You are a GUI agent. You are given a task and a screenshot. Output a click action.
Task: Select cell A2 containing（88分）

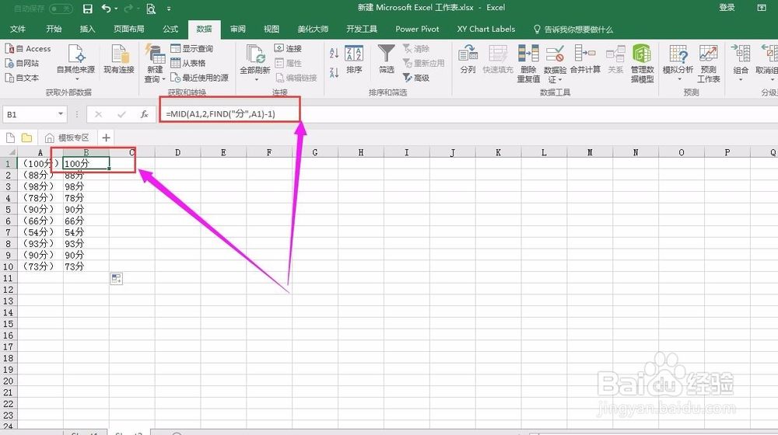(40, 175)
